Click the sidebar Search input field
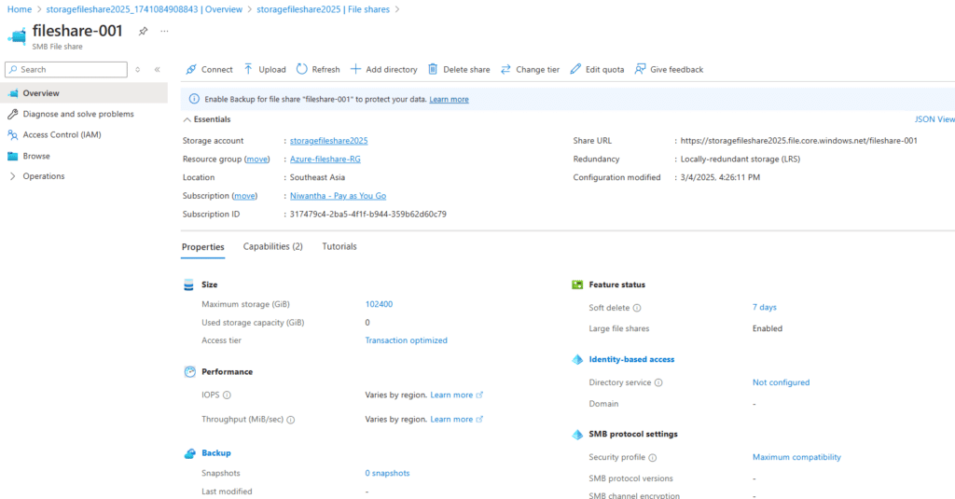Screen dimensions: 955x499 (x=71, y=69)
